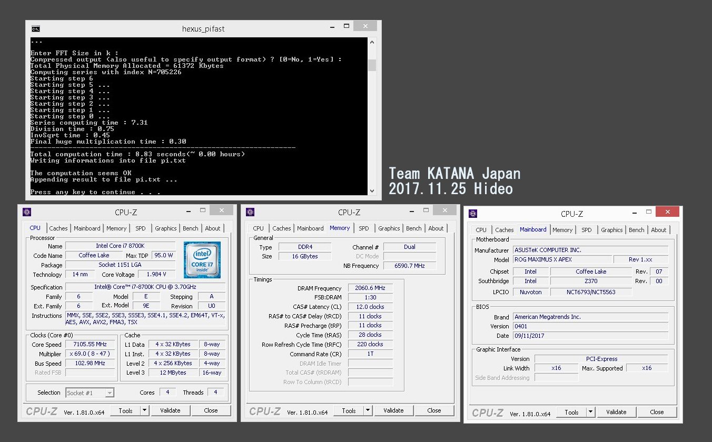Close the hexus_pifast console window
712x442 pixels.
click(364, 26)
